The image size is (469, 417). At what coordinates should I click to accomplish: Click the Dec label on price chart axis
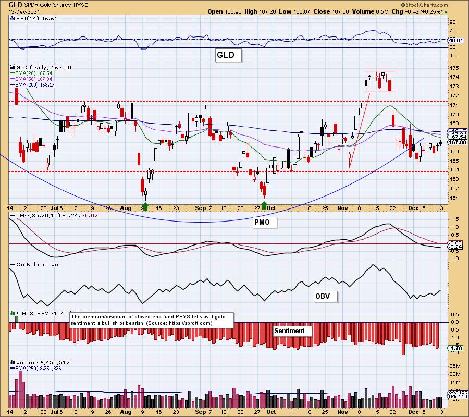413,208
